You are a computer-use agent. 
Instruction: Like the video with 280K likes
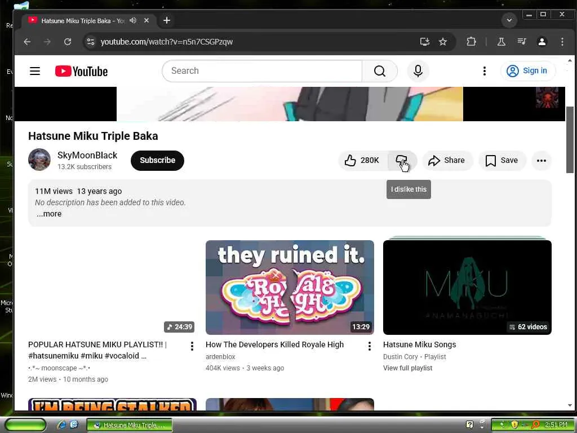coord(362,160)
